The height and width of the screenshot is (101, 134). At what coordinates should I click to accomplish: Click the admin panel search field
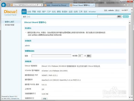click(x=107, y=16)
